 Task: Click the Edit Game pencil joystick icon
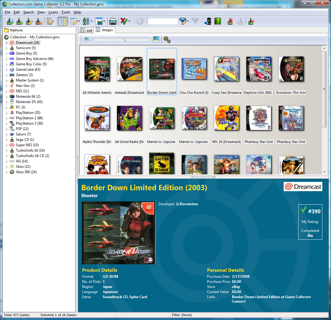pos(29,21)
